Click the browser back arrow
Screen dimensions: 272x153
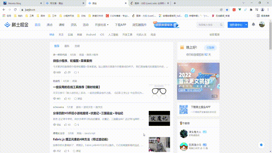(x=4, y=10)
